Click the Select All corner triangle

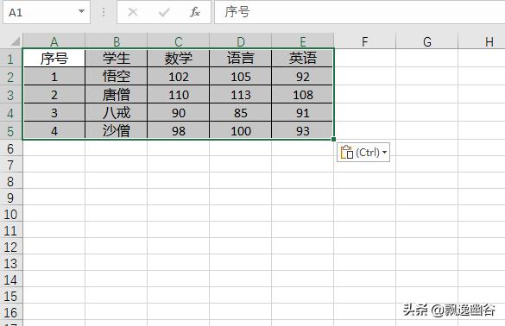[16, 41]
